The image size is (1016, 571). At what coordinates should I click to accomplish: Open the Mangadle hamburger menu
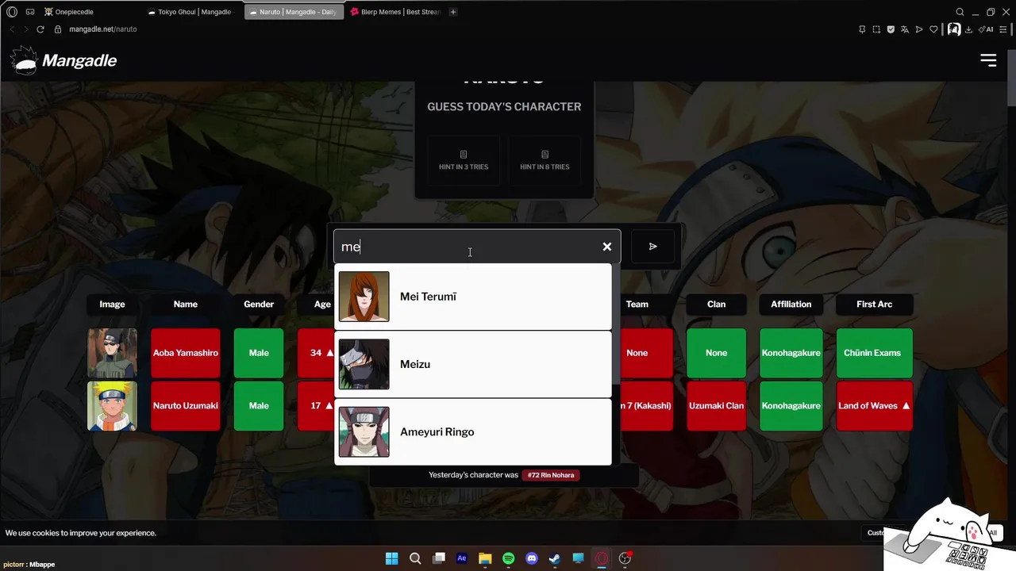click(x=988, y=60)
